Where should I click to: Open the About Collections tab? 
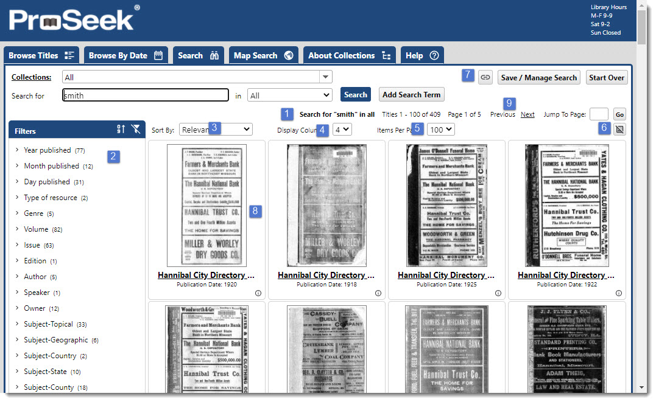(x=350, y=55)
